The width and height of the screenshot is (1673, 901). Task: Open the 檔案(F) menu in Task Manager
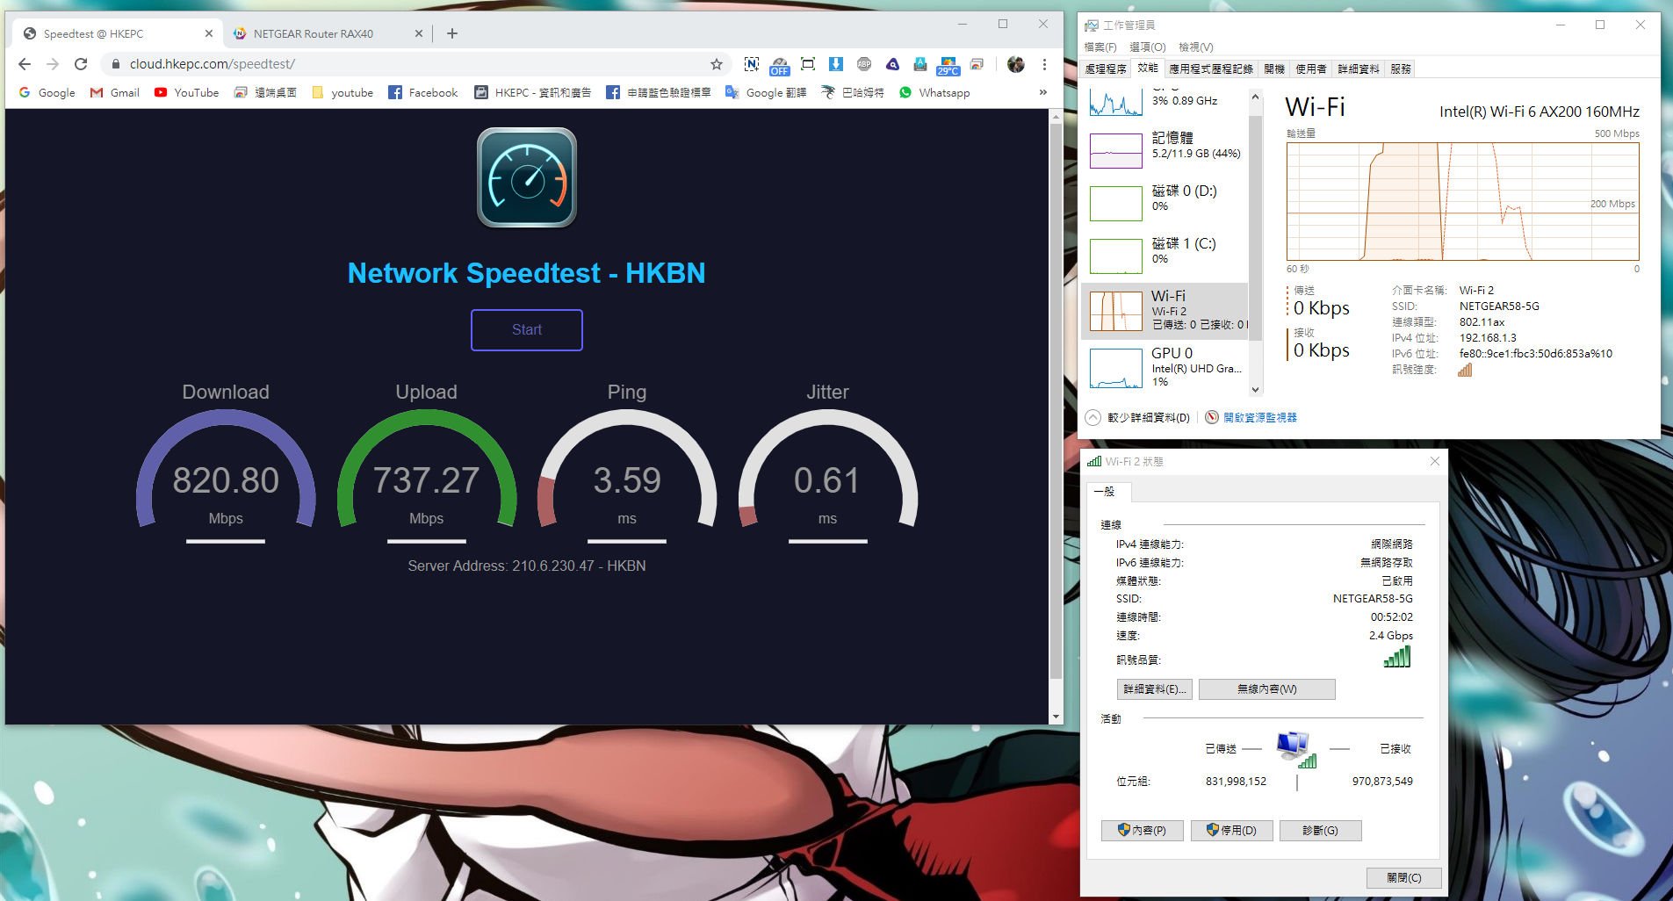(x=1100, y=47)
